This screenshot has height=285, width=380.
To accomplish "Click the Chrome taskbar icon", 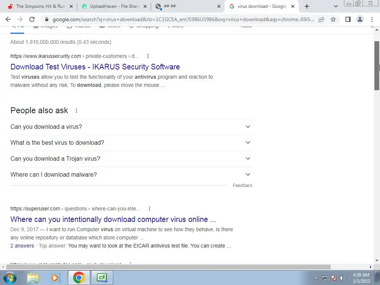I will point(79,278).
